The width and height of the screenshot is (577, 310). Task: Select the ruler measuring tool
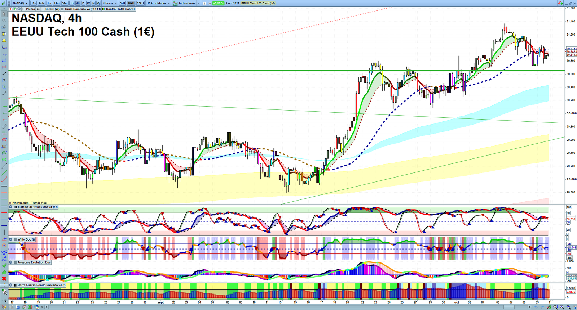[4, 126]
